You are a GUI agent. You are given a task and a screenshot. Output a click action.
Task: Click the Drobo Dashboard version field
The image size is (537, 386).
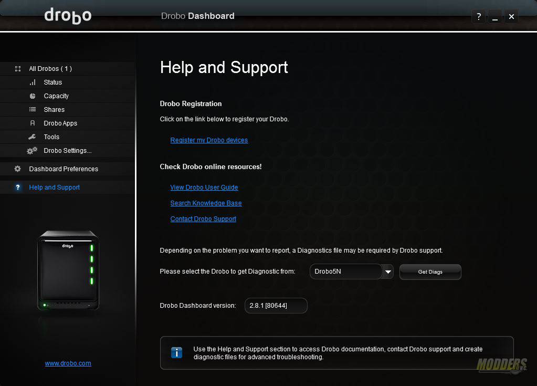tap(276, 306)
